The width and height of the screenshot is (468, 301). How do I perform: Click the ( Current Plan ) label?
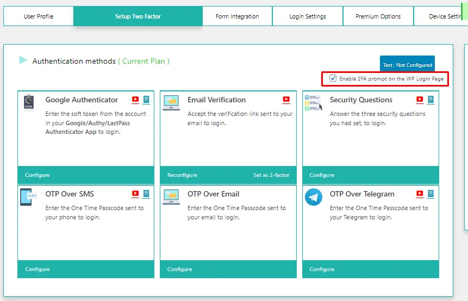point(144,61)
